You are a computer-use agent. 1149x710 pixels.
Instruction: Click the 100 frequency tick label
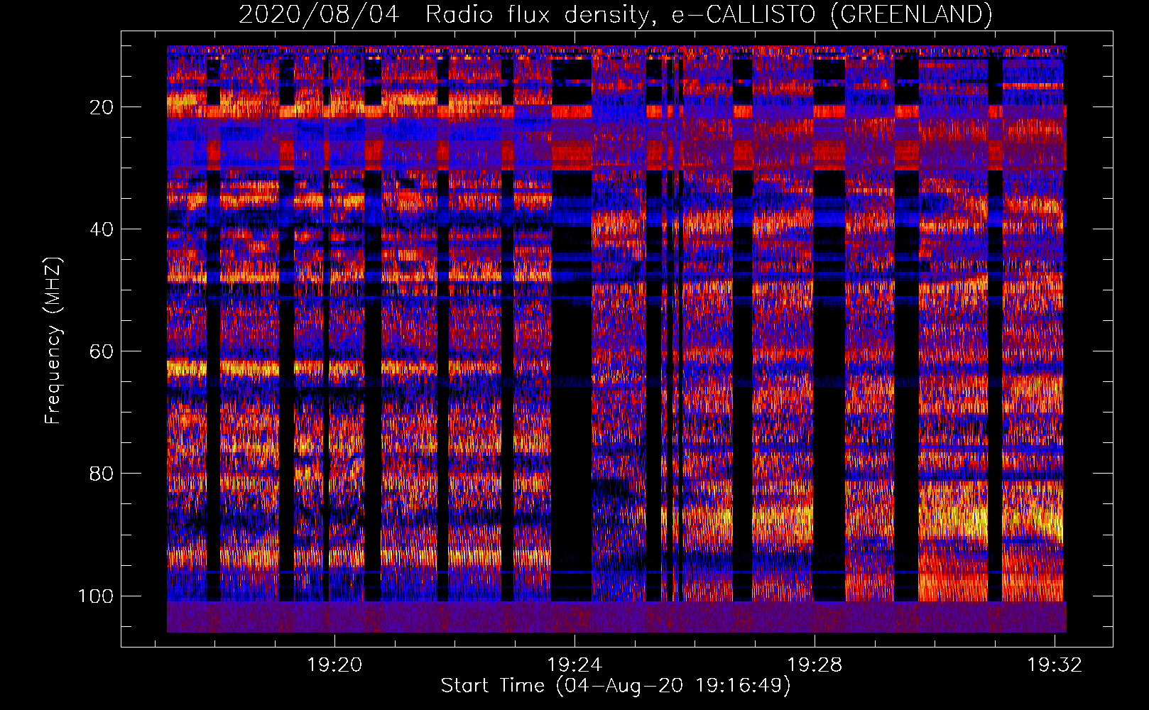pyautogui.click(x=96, y=596)
